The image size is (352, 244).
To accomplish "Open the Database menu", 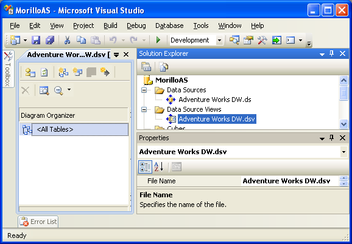I will 169,25.
